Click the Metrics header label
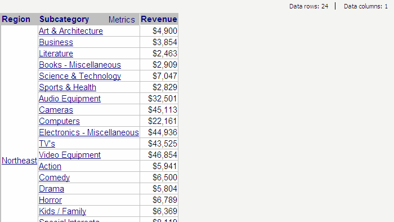This screenshot has width=394, height=222. 122,20
